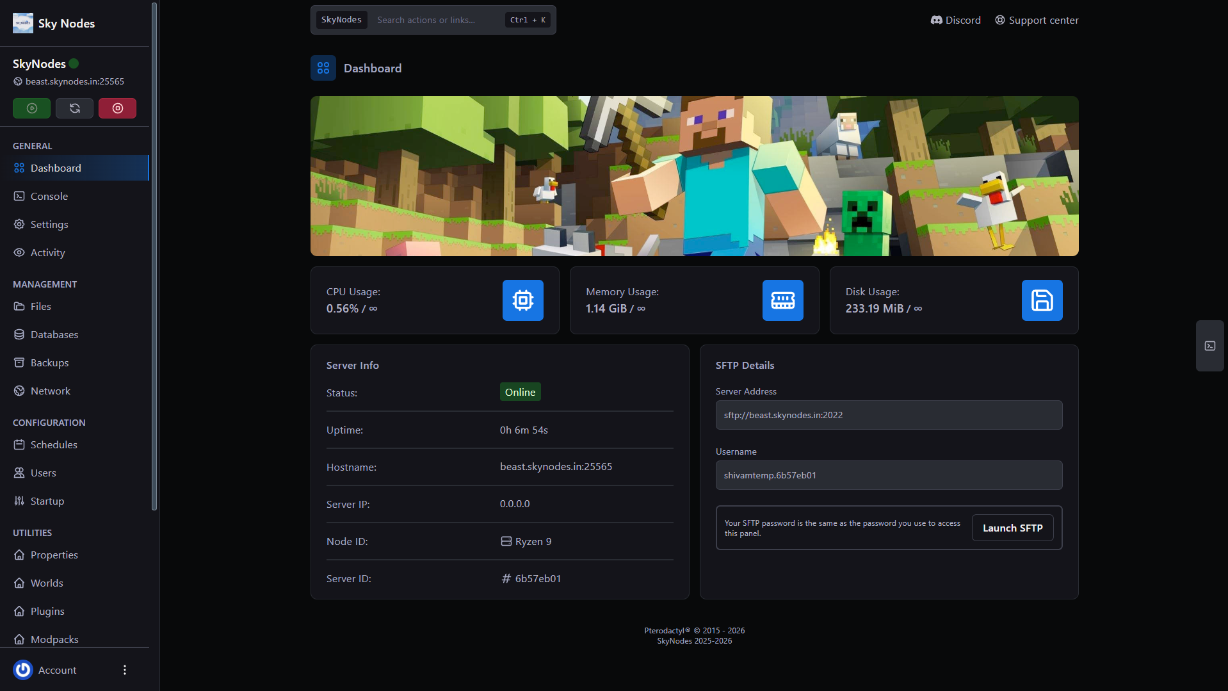The image size is (1228, 691).
Task: Open the Discord link
Action: coord(955,20)
